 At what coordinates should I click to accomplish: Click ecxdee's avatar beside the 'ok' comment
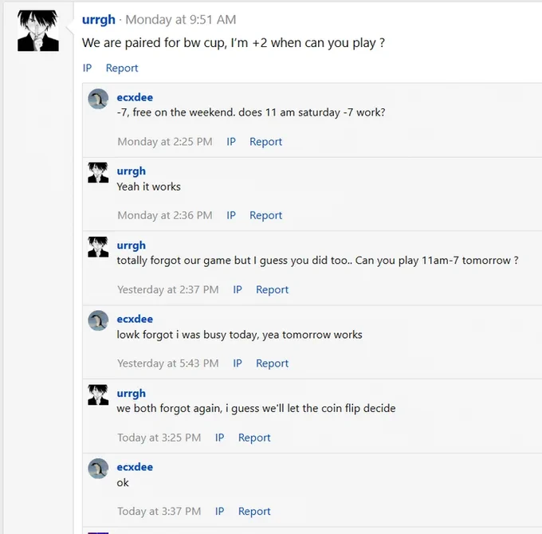click(x=98, y=469)
